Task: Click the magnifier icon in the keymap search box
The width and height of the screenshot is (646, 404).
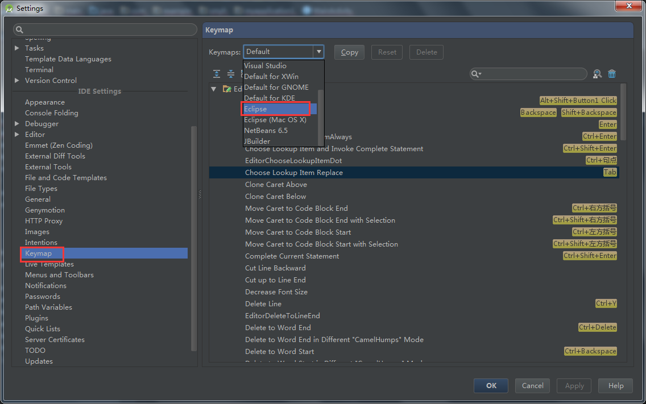Action: click(476, 74)
